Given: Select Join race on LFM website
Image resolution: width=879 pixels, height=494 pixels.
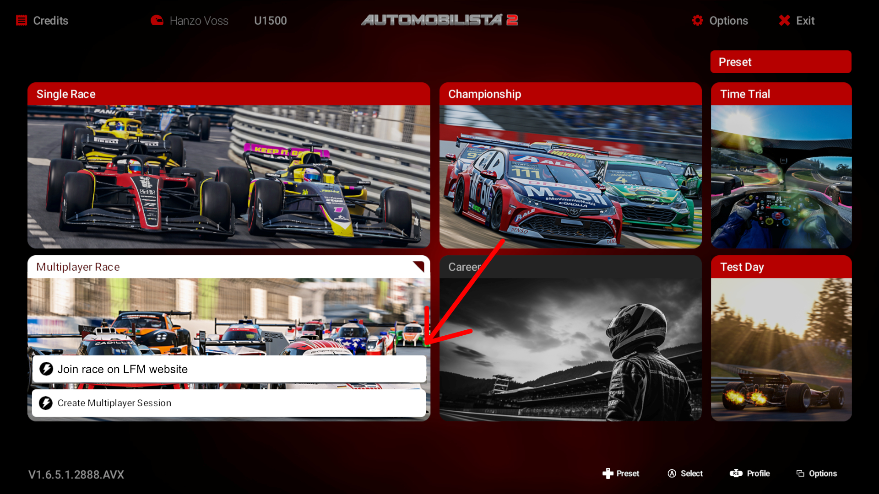Looking at the screenshot, I should coord(229,369).
